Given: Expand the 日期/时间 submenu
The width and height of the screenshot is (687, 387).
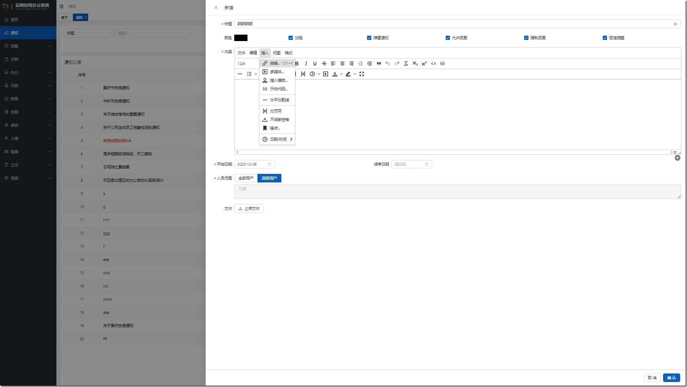Looking at the screenshot, I should pos(277,139).
